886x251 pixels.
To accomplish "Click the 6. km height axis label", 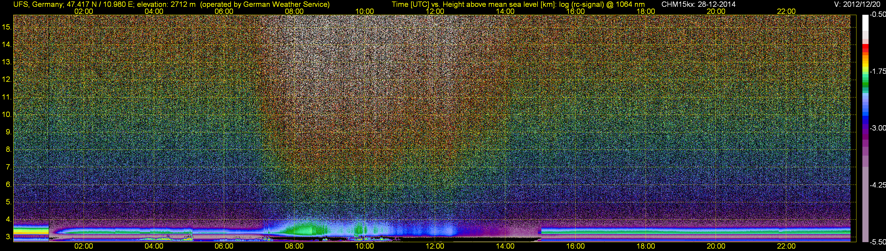I will coord(9,185).
